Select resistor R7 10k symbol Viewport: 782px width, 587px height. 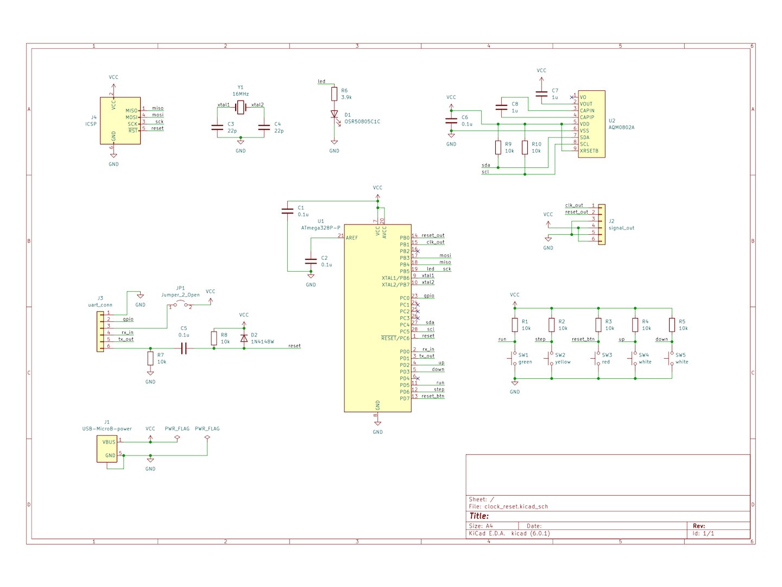[x=150, y=358]
